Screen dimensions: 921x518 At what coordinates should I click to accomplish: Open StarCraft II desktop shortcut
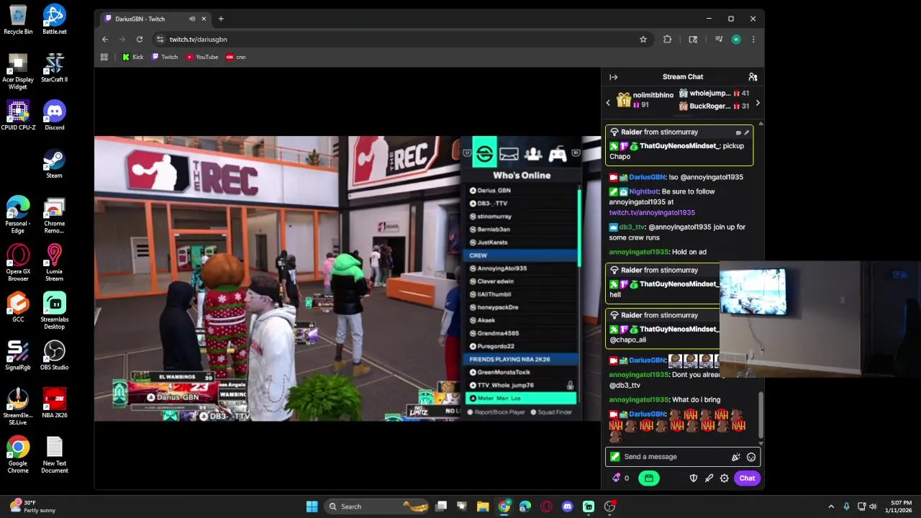click(x=55, y=68)
